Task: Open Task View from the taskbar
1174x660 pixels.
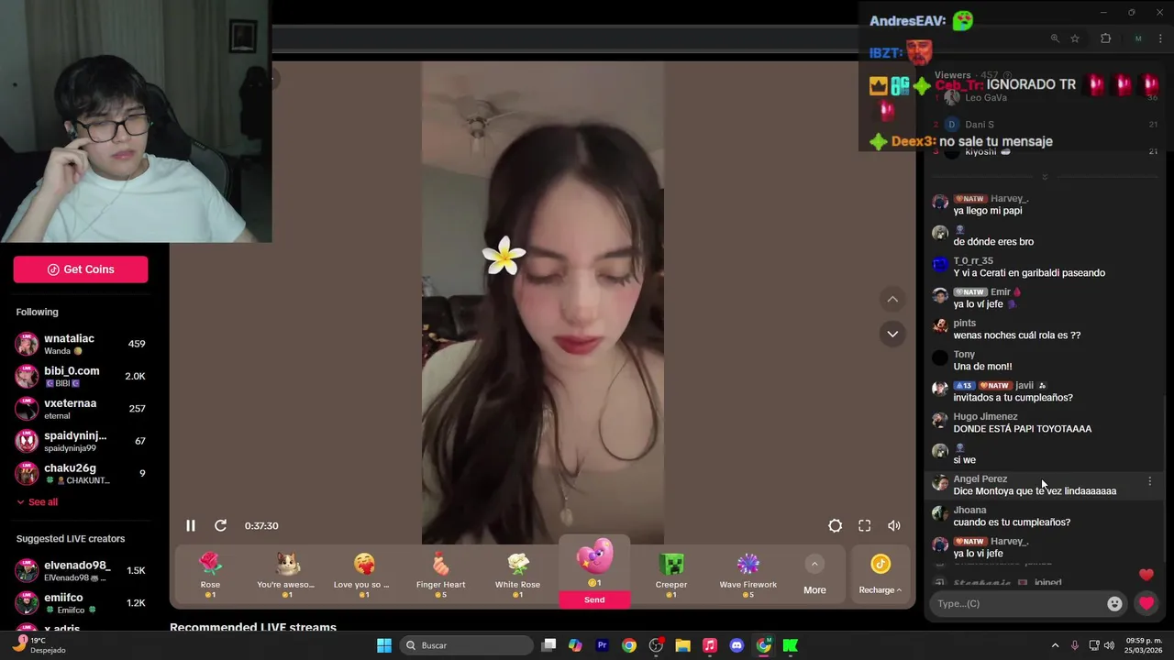Action: click(x=548, y=645)
